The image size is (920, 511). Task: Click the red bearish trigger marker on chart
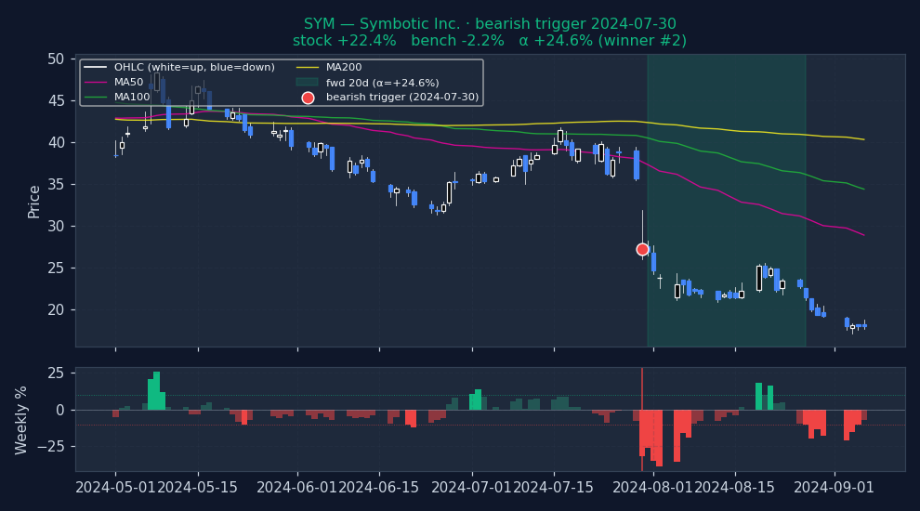pos(642,249)
